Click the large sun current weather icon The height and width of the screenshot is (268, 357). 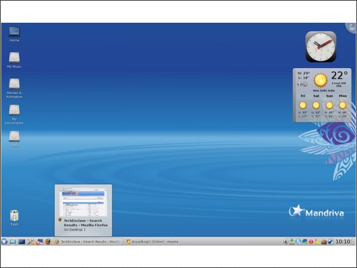[x=321, y=80]
